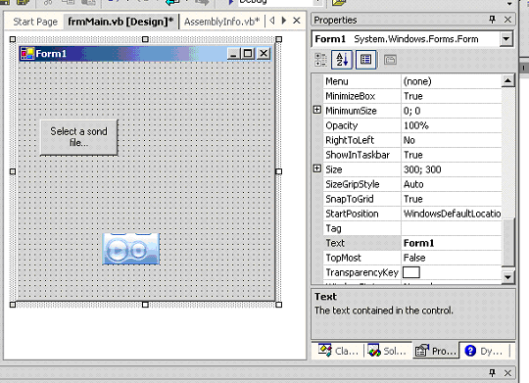Open the Class View tab

tap(339, 351)
